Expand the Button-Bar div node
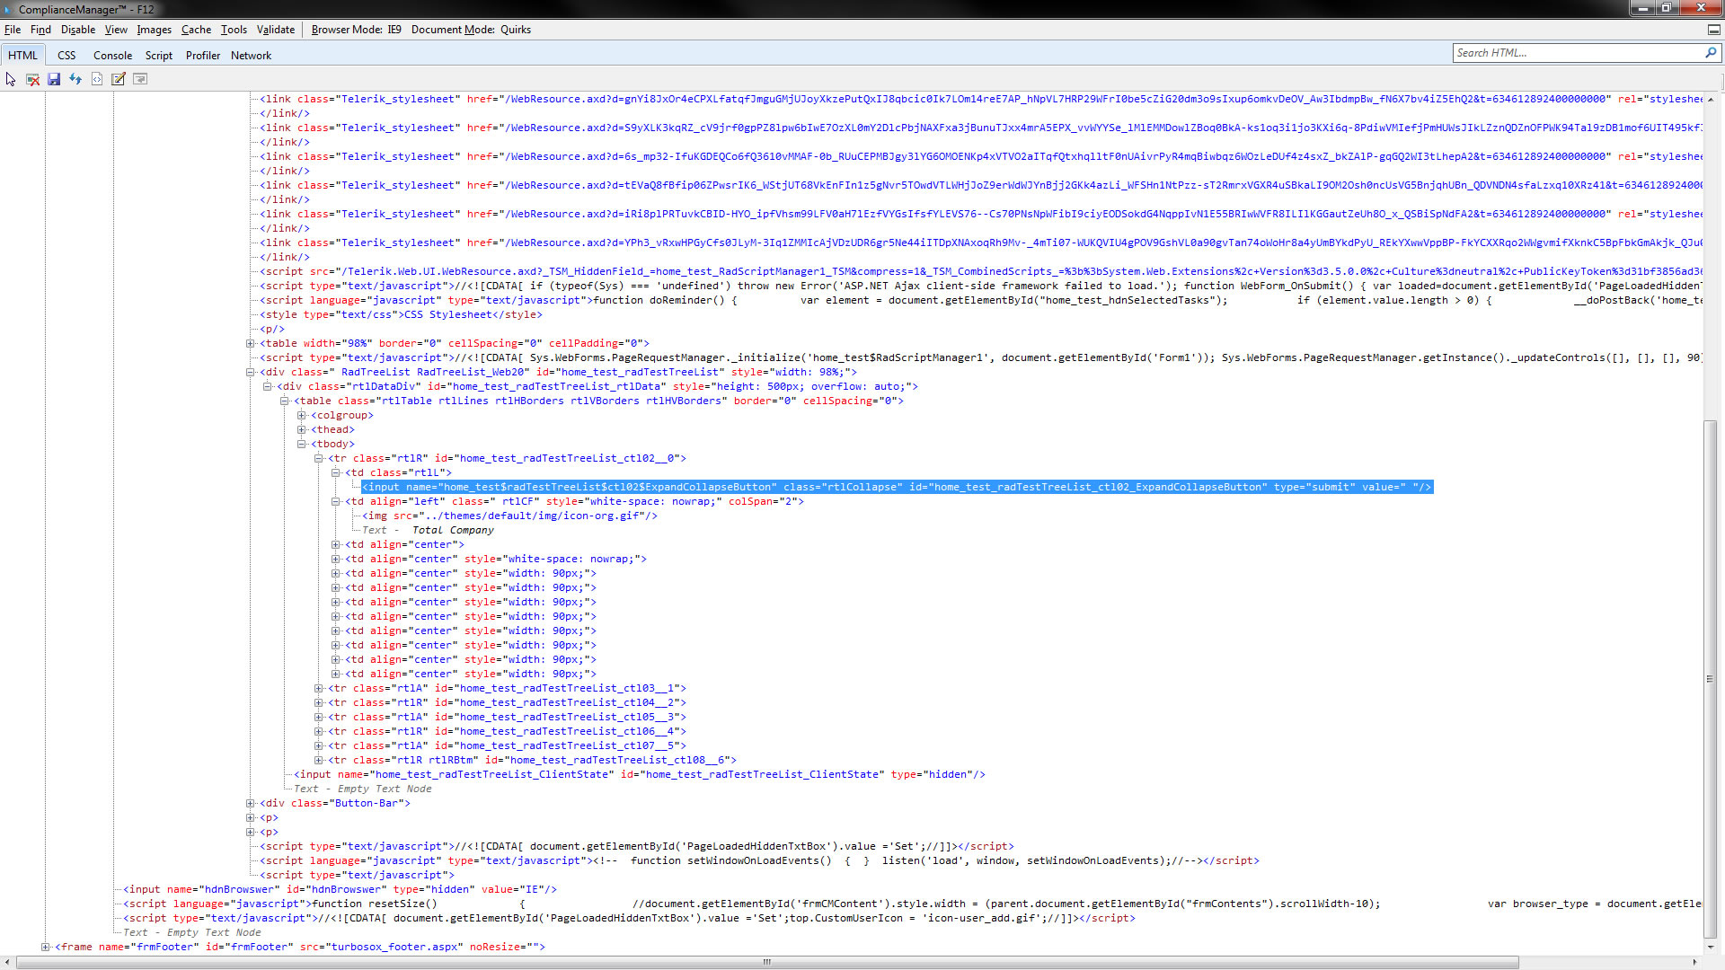The width and height of the screenshot is (1725, 970). (x=251, y=803)
